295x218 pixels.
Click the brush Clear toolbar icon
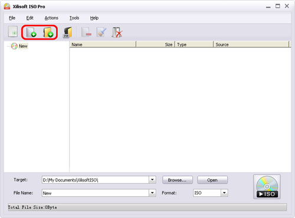coord(101,32)
